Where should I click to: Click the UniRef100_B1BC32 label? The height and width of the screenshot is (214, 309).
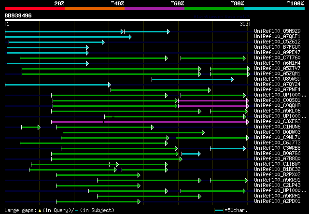coord(277,170)
